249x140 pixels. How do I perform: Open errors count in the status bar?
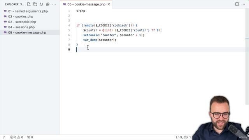coord(13,137)
